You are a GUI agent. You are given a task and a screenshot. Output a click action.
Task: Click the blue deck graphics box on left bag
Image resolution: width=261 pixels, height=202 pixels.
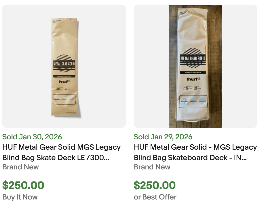point(64,100)
